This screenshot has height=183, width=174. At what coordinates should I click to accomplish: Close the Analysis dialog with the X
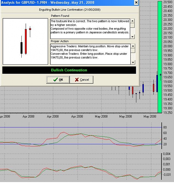136,2
